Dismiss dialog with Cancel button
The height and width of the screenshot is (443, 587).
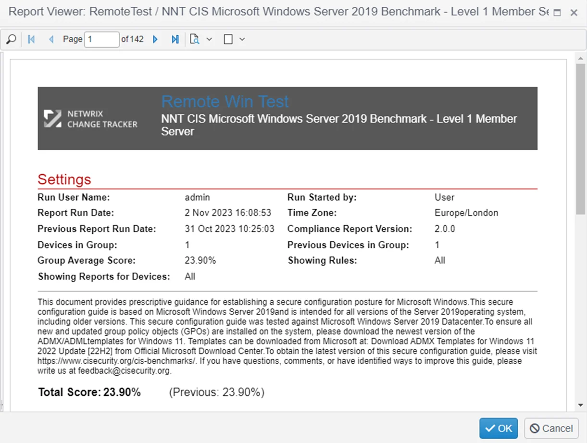tap(551, 428)
